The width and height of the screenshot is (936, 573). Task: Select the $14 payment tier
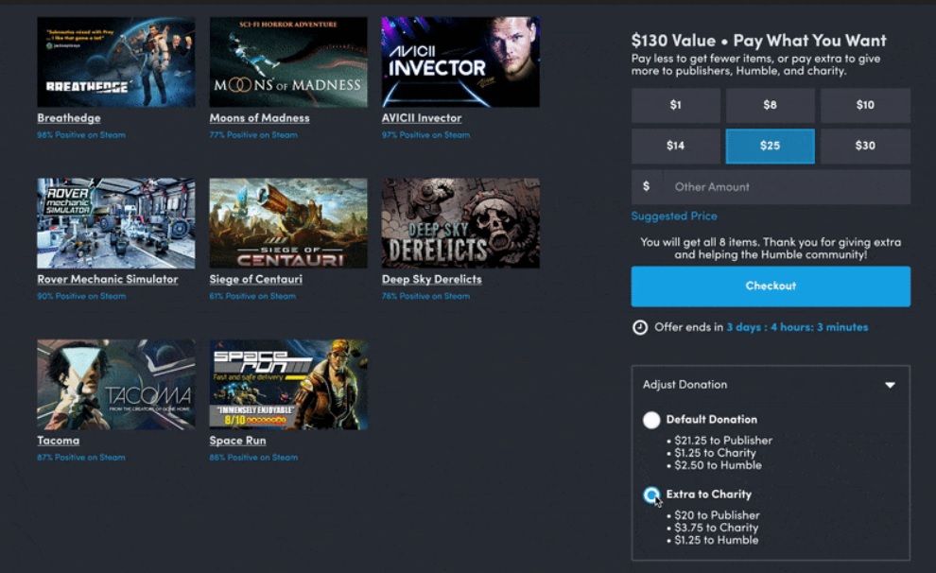click(x=675, y=146)
